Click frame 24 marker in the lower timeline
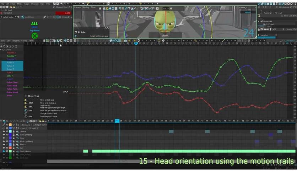Screen dimensions: 297x172 [x=117, y=121]
